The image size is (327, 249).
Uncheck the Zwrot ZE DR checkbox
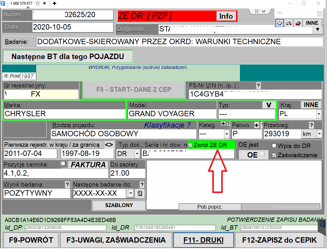point(189,145)
